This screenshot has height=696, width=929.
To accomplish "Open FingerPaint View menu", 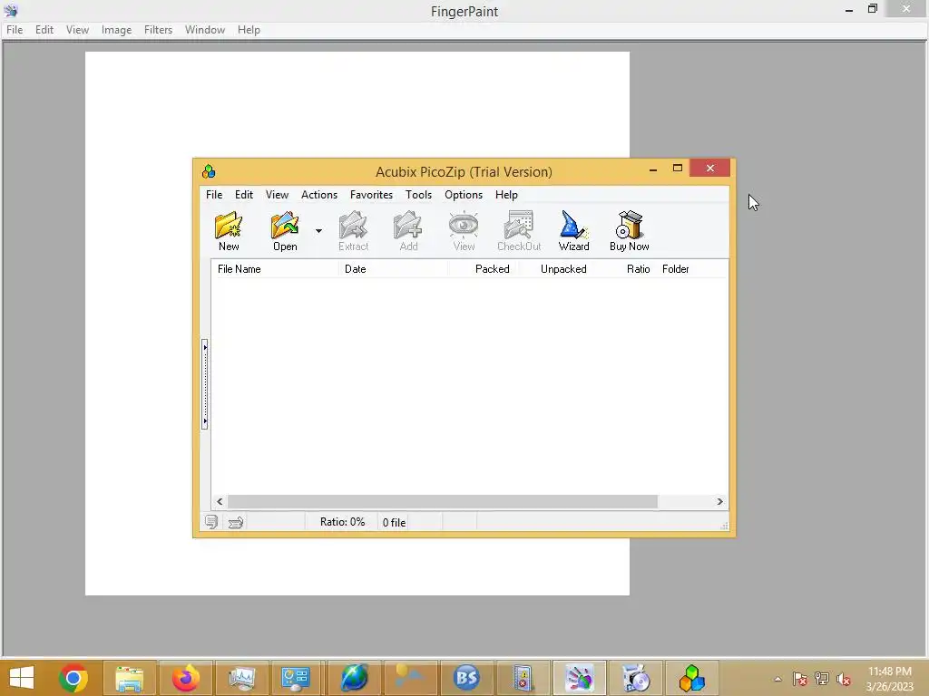I will 77,30.
